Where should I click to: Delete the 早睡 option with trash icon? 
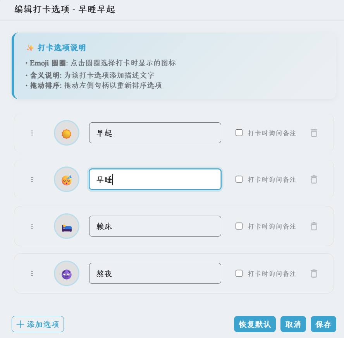pos(314,179)
